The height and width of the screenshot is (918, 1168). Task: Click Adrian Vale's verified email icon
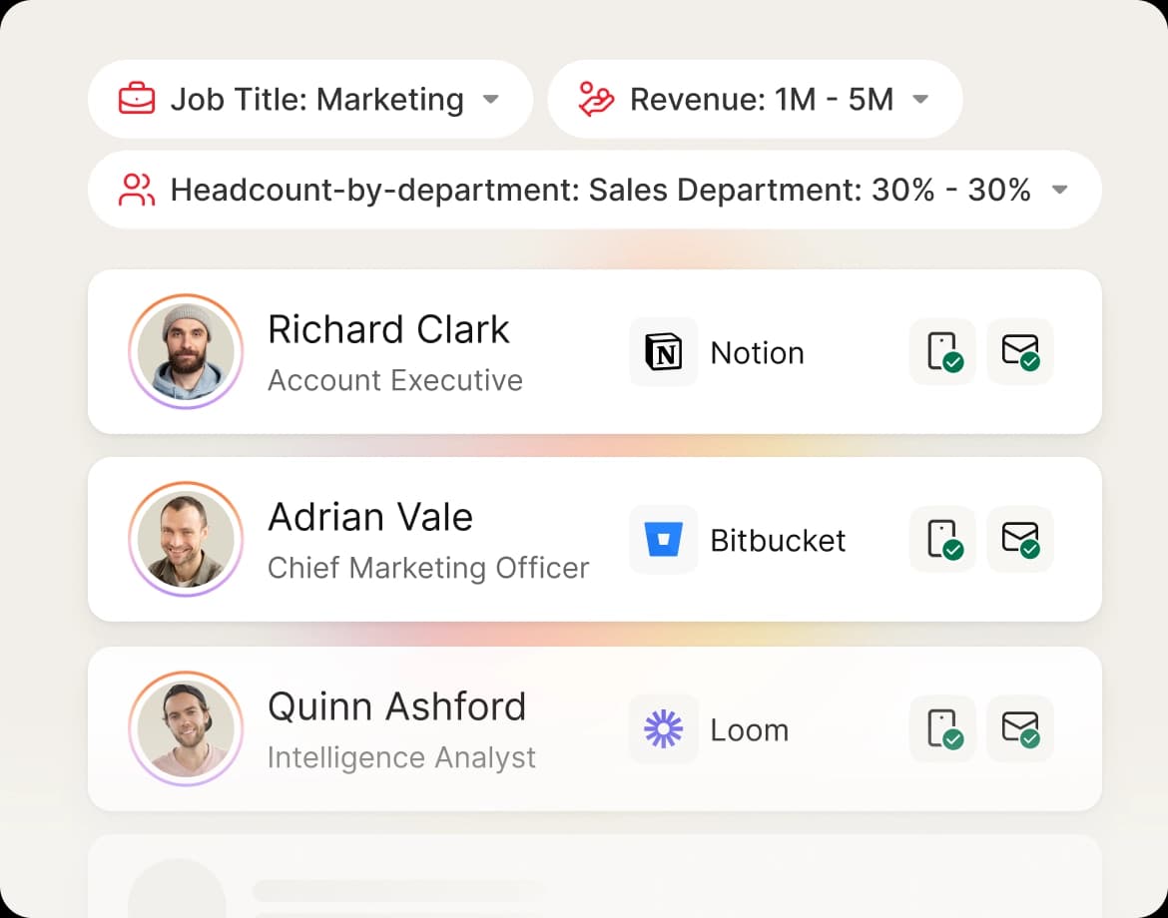[1020, 540]
